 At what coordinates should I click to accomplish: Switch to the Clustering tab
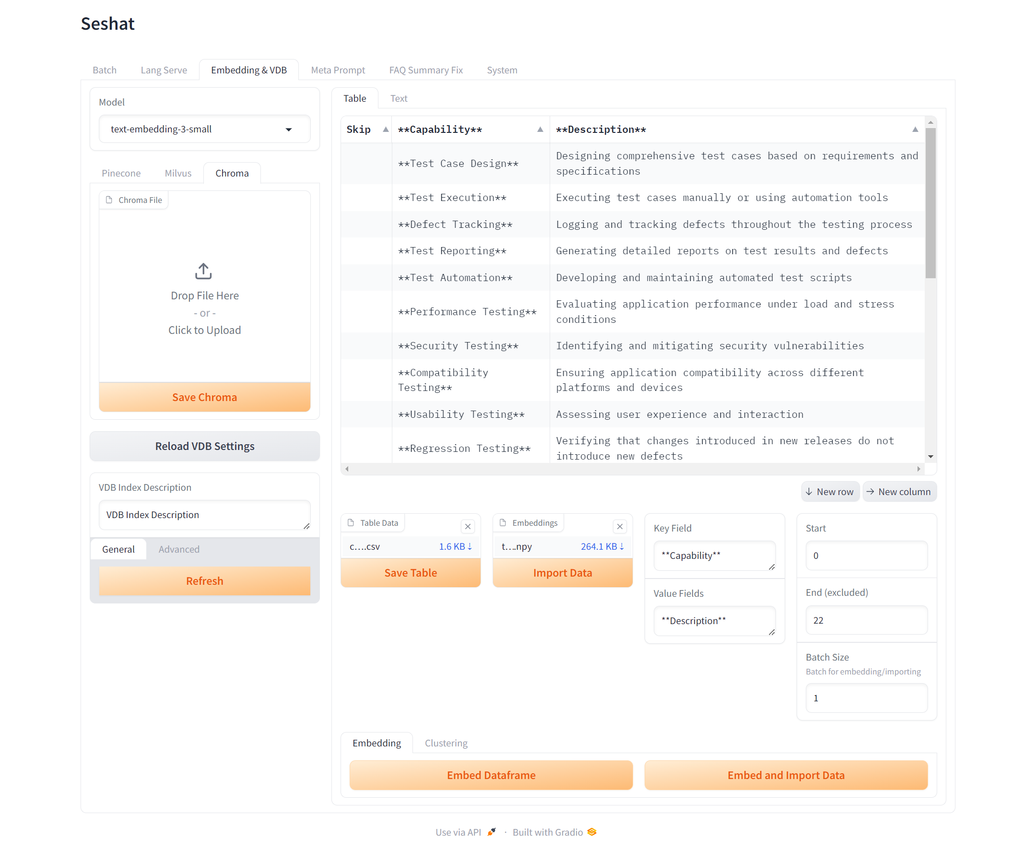coord(447,743)
